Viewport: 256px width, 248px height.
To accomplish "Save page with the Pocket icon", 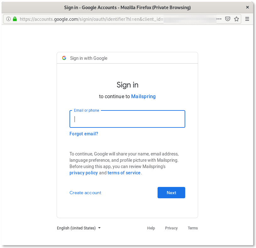I will point(228,19).
